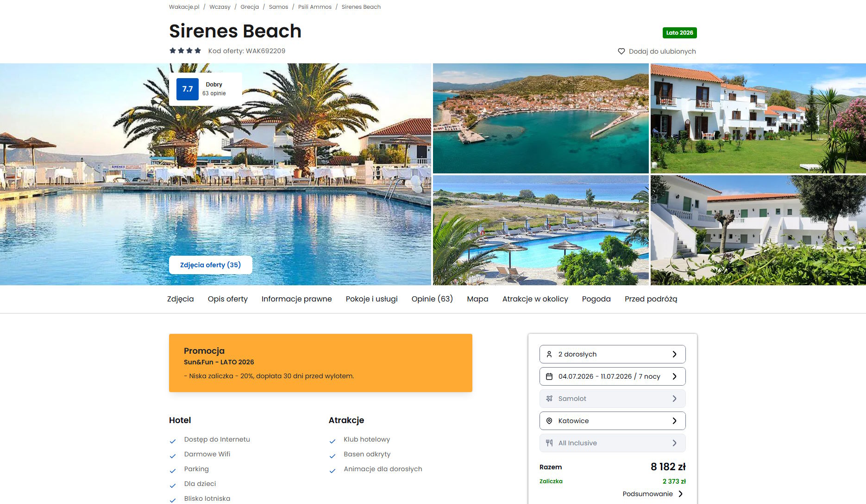Open the aerial harbor town photo
Viewport: 866px width, 504px height.
coord(540,118)
